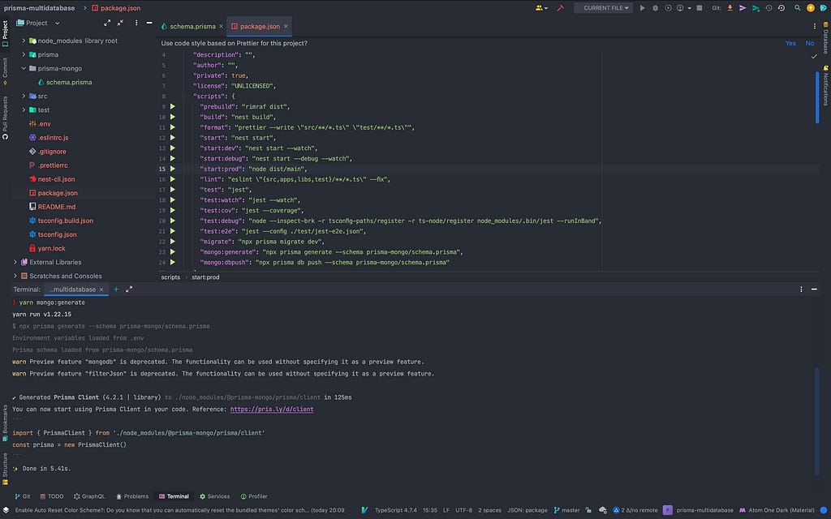The height and width of the screenshot is (519, 831).
Task: Click Collapse All in Project panel
Action: pyautogui.click(x=120, y=23)
